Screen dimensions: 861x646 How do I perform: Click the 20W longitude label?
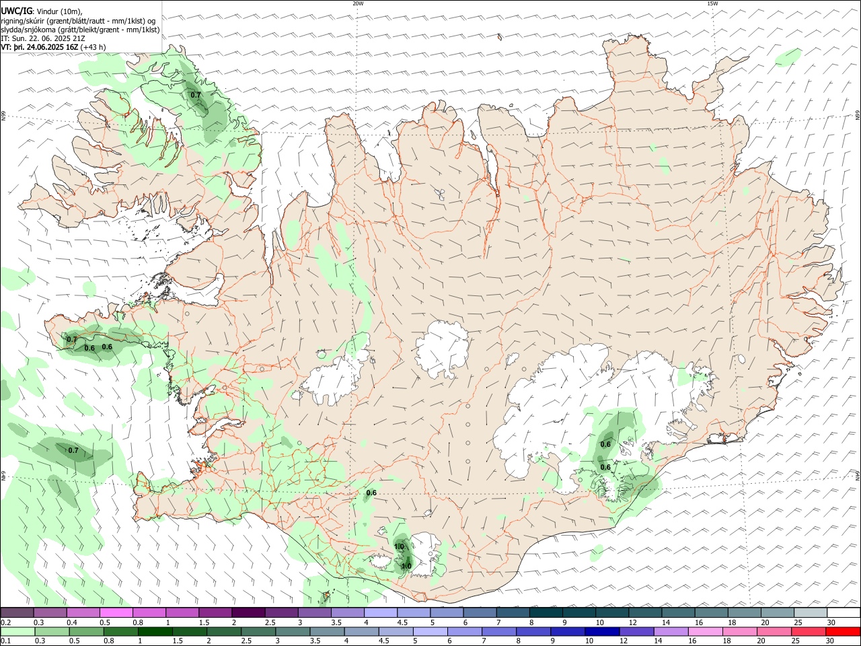(x=358, y=3)
